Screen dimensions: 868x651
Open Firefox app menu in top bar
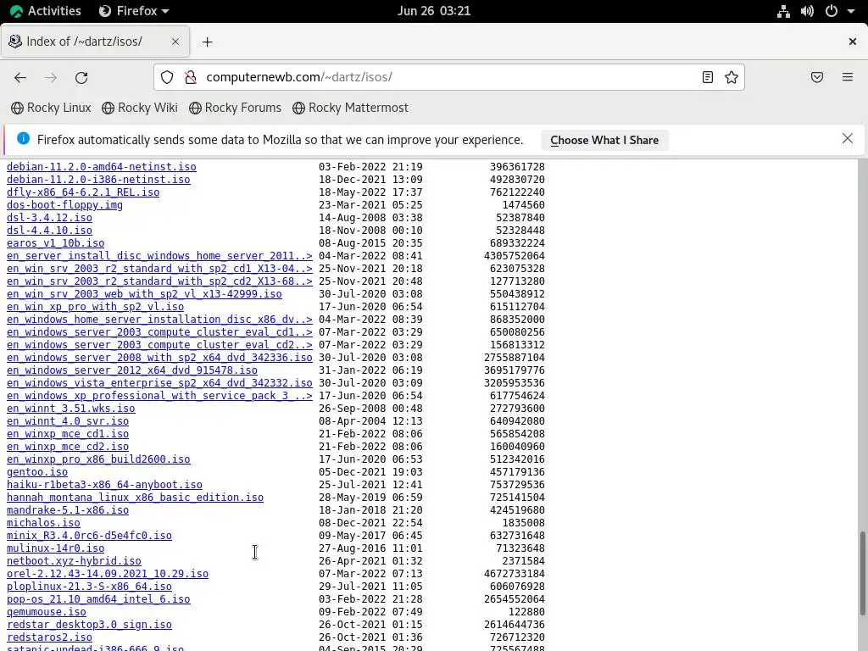pos(134,11)
